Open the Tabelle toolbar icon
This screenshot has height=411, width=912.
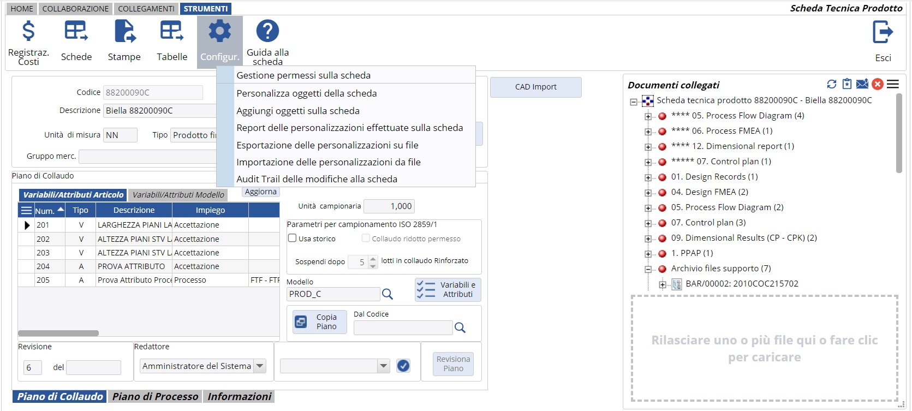pos(172,32)
